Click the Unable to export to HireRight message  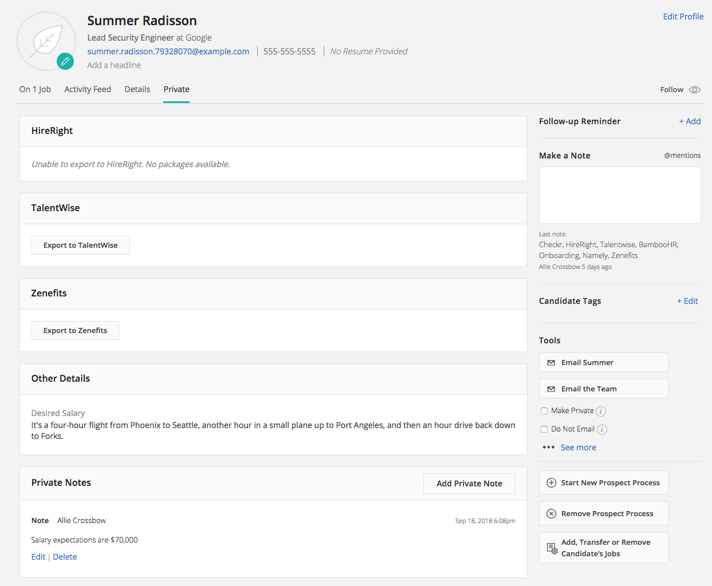(x=131, y=164)
